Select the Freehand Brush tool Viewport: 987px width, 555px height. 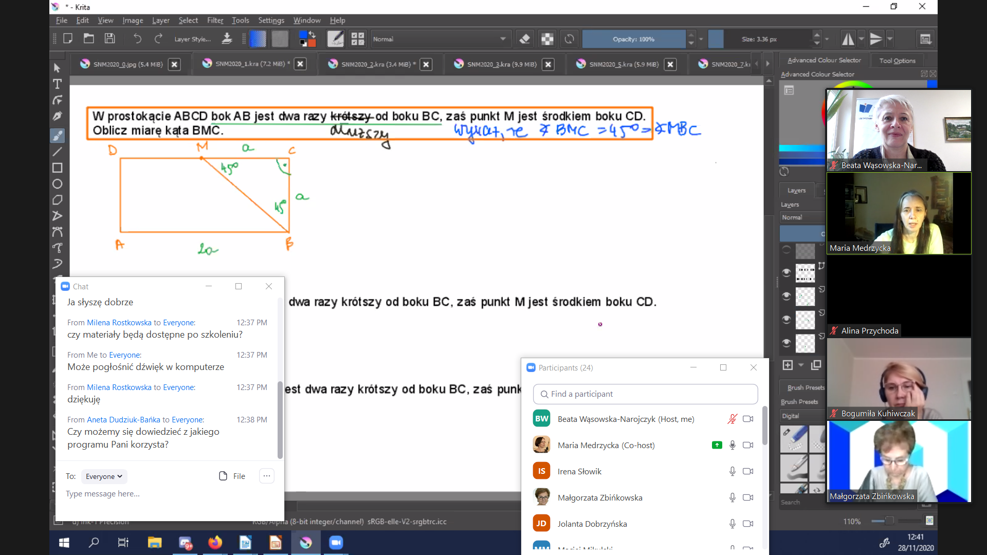pos(58,136)
